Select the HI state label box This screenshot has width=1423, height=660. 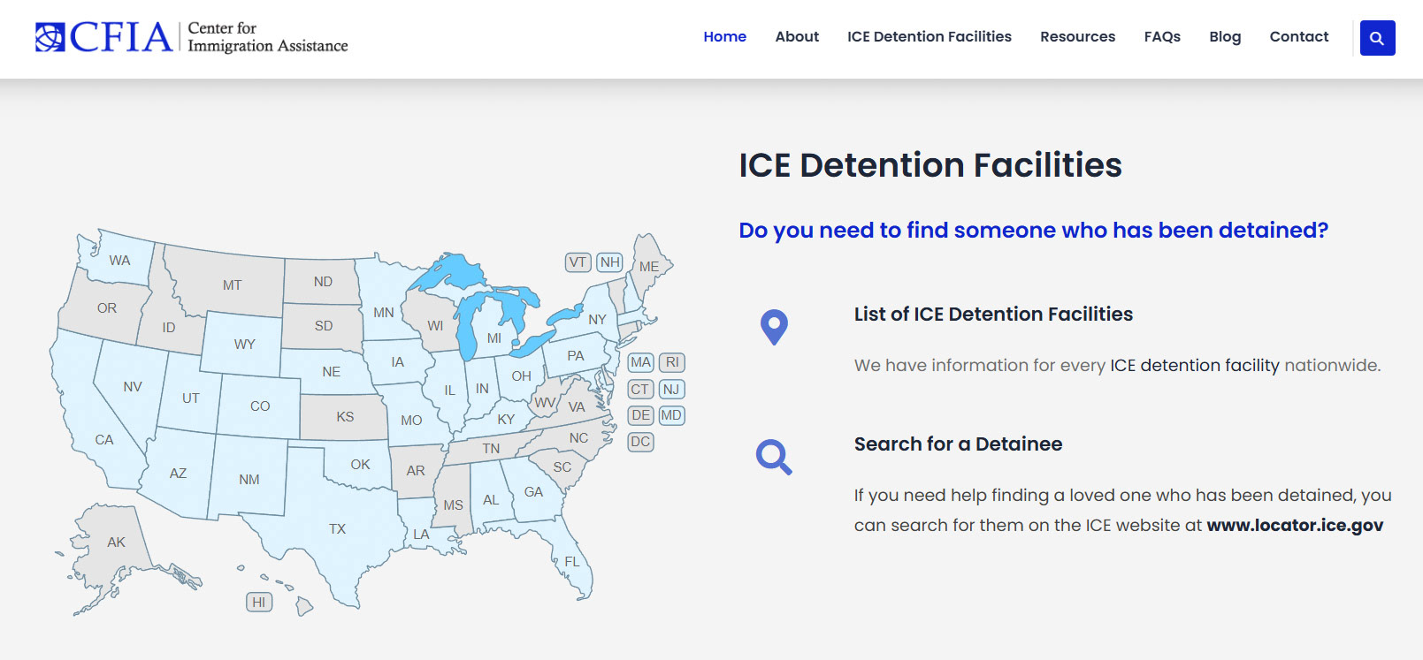pos(258,602)
